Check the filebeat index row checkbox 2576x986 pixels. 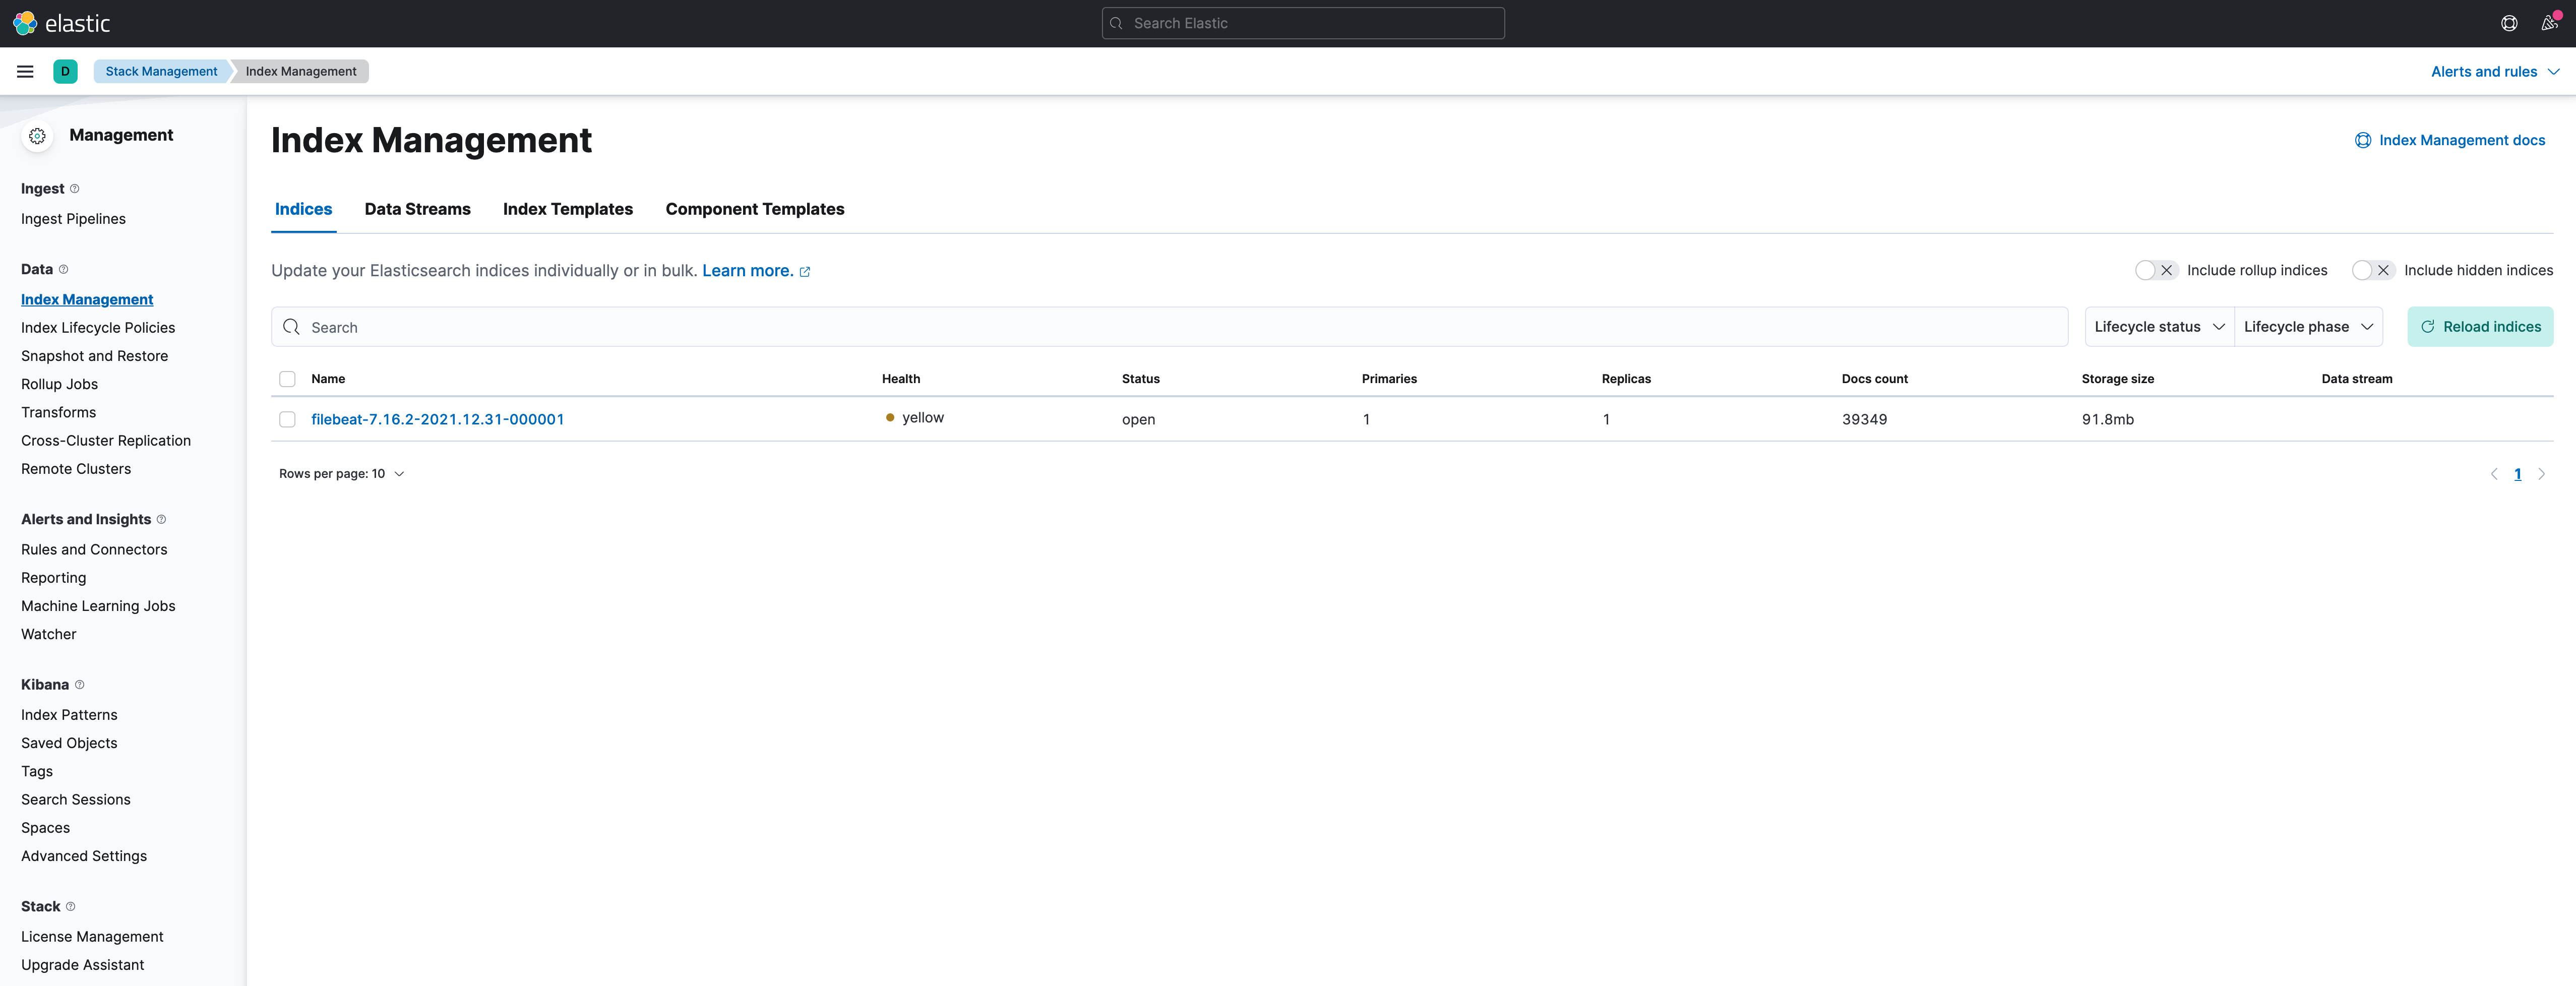click(287, 419)
